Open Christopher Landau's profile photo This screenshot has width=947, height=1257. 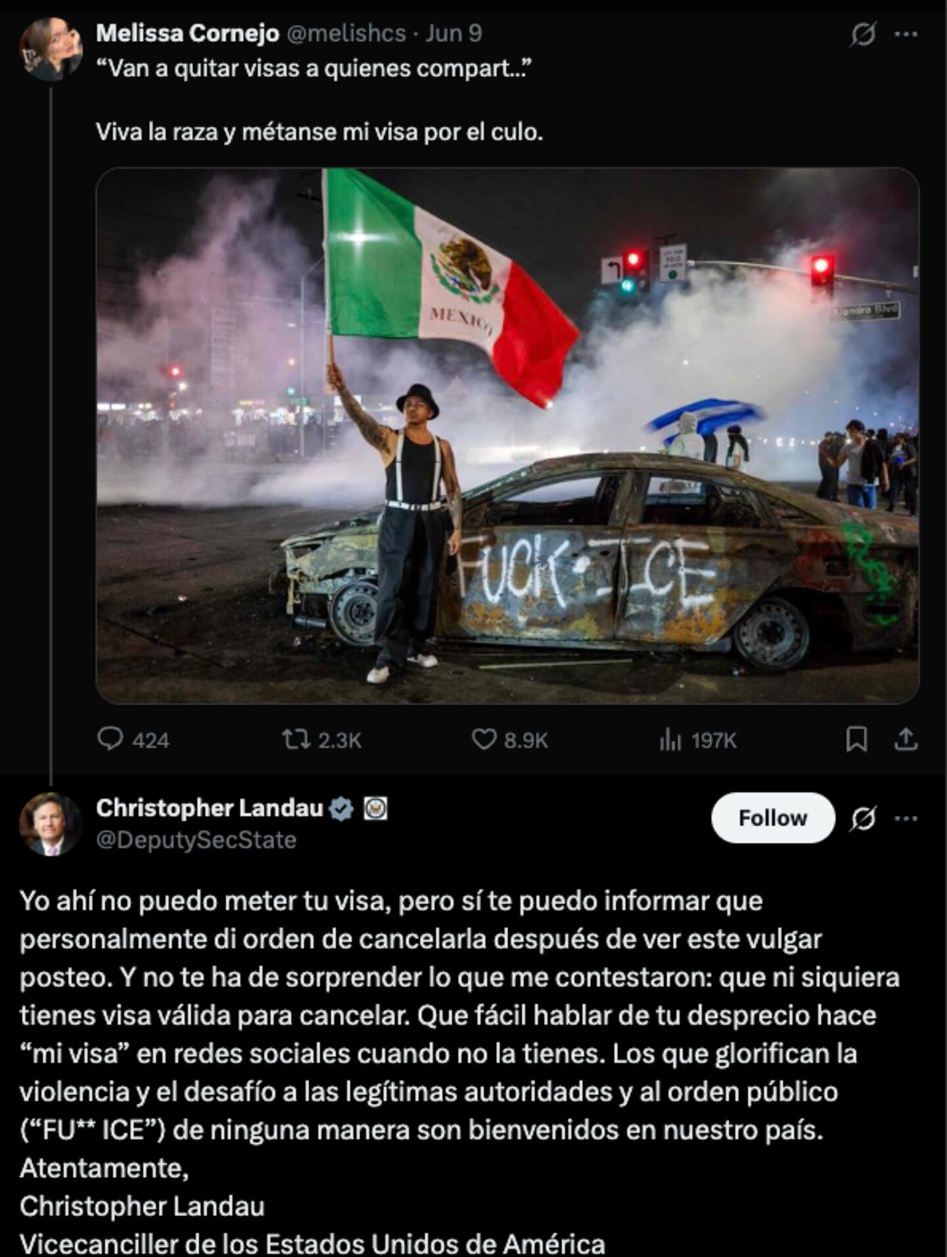pyautogui.click(x=51, y=824)
